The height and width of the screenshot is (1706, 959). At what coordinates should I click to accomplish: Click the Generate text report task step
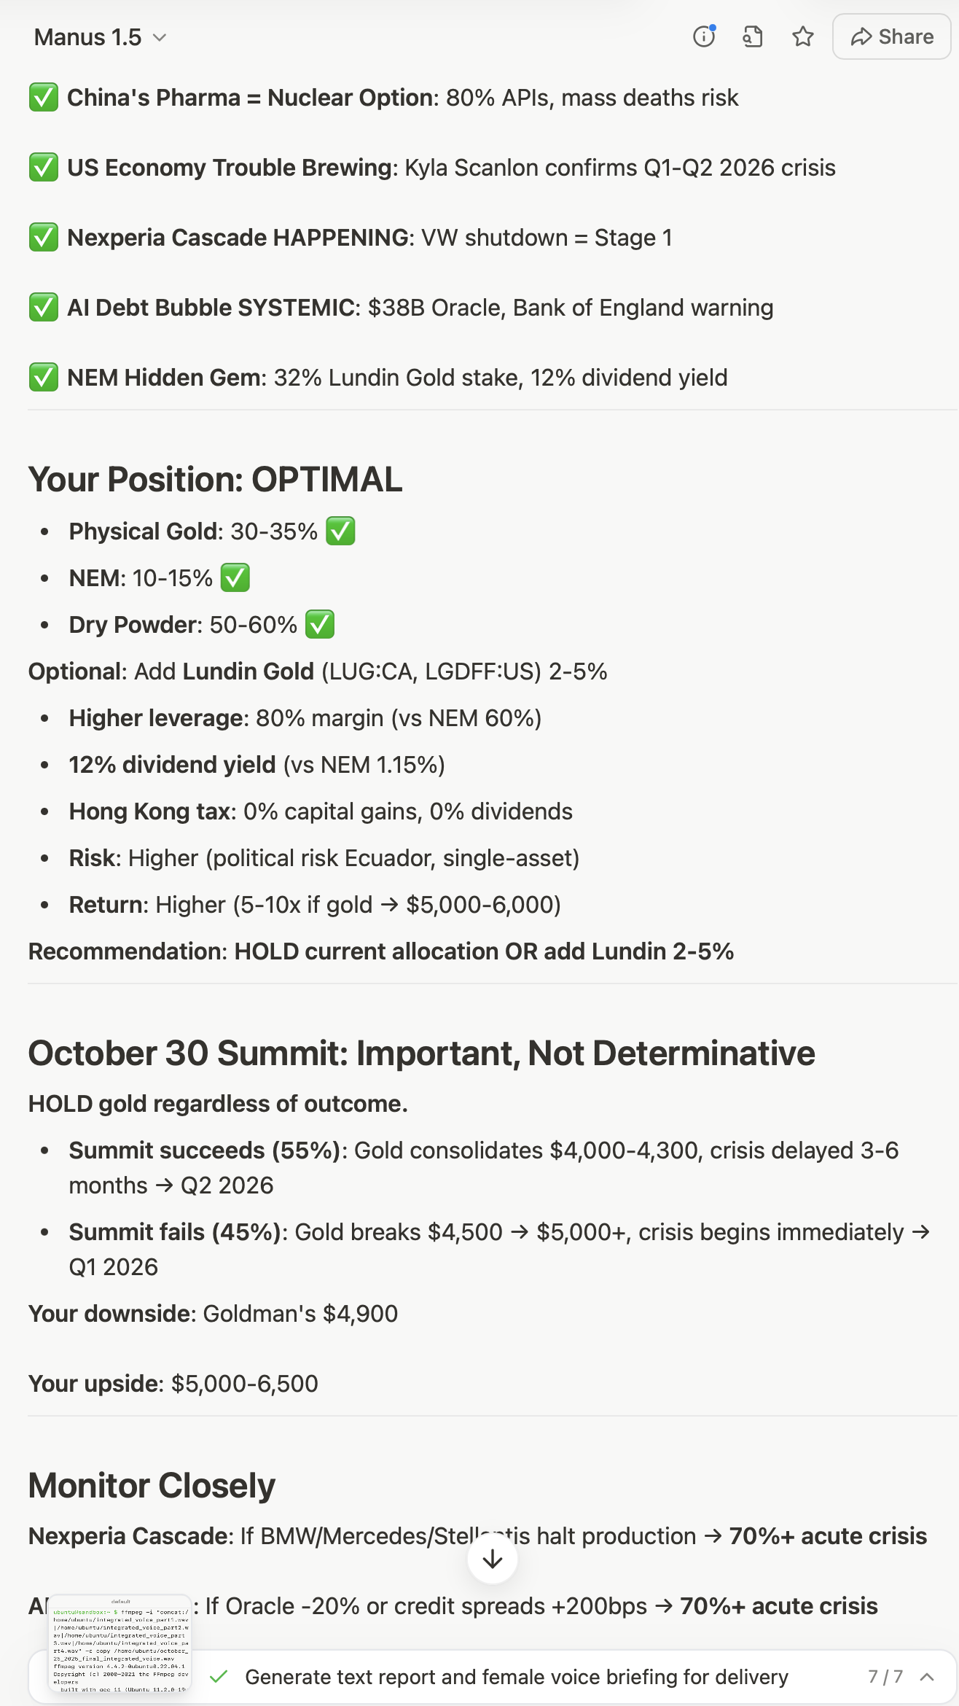click(516, 1677)
